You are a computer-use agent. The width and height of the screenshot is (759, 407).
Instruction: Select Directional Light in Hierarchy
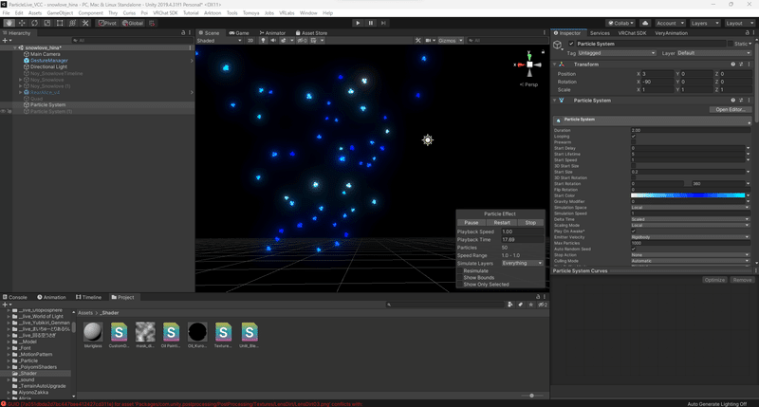pos(48,66)
